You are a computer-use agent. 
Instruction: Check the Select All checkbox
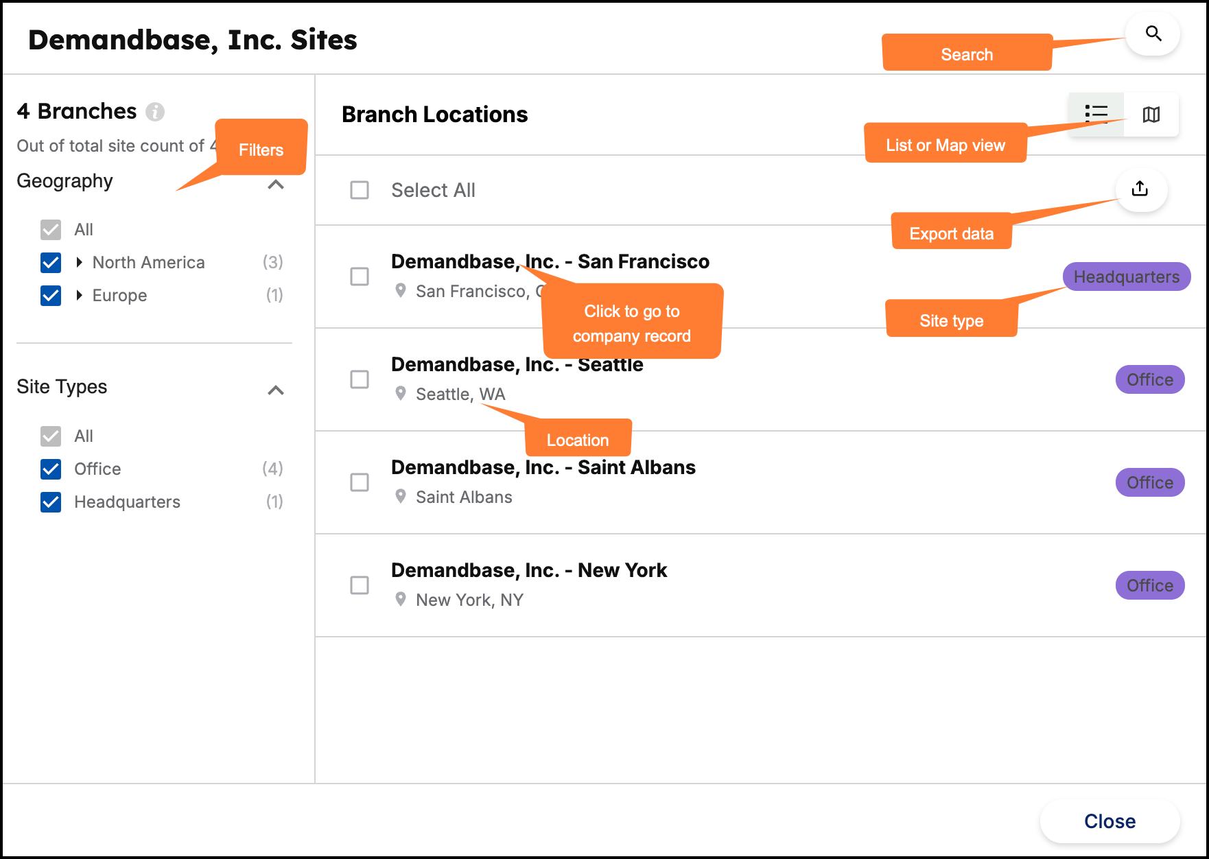[360, 190]
